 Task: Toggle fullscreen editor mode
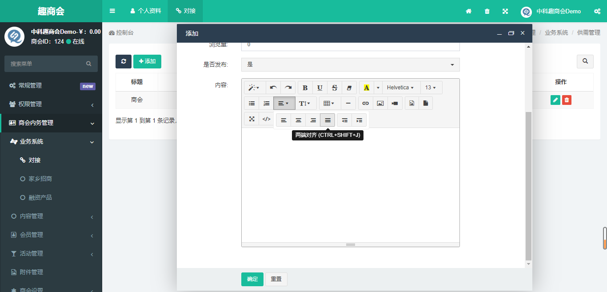click(x=252, y=119)
